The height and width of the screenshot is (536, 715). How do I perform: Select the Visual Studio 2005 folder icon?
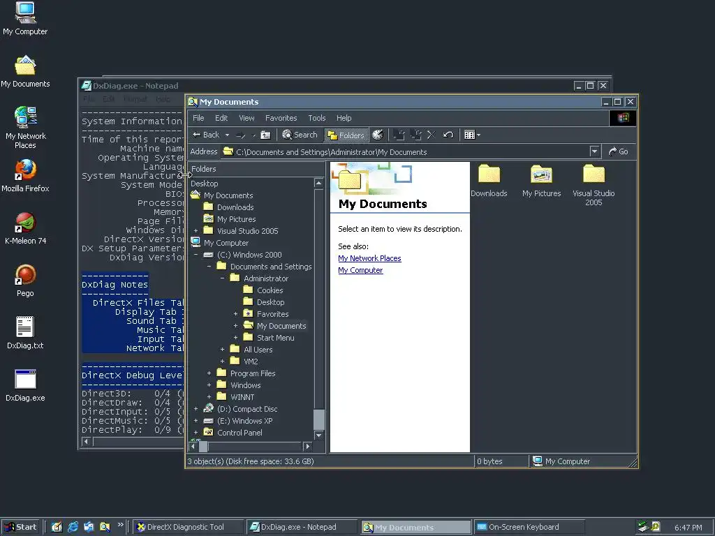tap(594, 185)
